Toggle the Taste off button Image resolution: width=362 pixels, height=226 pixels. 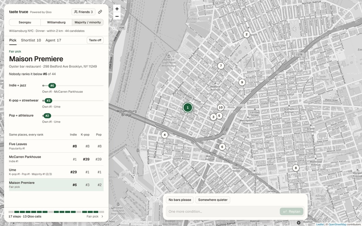[x=95, y=40]
